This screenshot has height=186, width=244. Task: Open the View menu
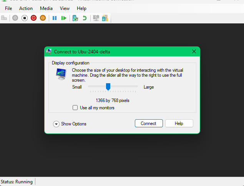[x=65, y=8]
